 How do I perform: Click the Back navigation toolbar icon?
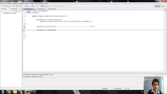click(62, 6)
